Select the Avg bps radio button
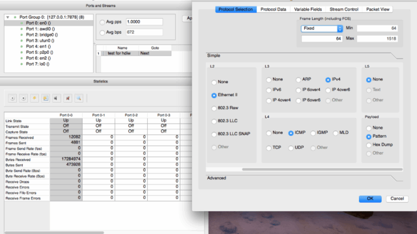The width and height of the screenshot is (417, 234). point(102,32)
